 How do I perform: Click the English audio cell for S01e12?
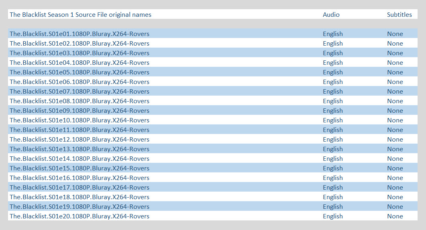[333, 140]
